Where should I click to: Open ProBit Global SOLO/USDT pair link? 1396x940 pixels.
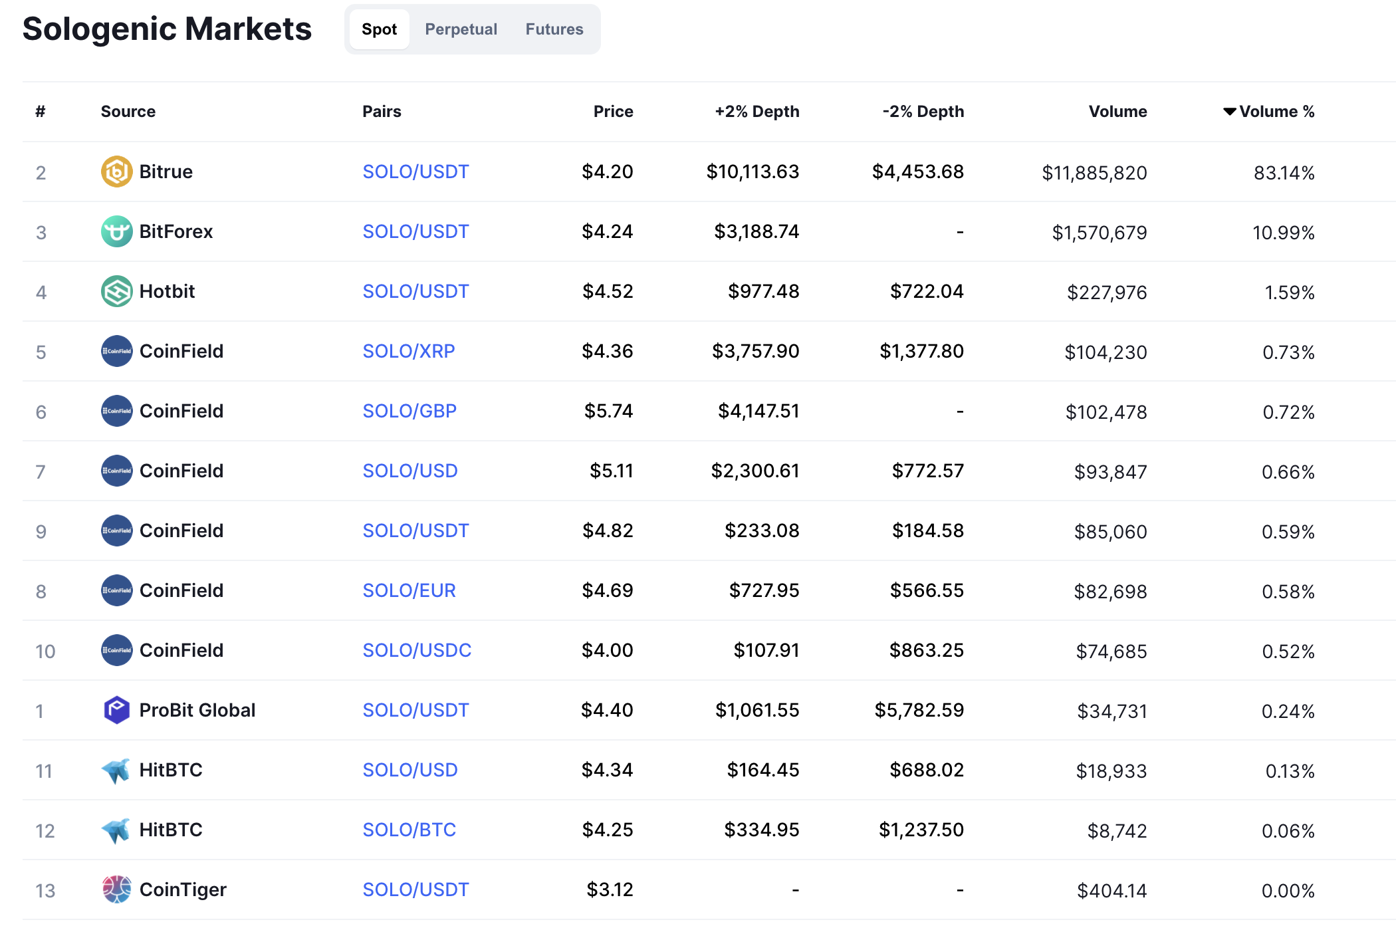coord(415,710)
